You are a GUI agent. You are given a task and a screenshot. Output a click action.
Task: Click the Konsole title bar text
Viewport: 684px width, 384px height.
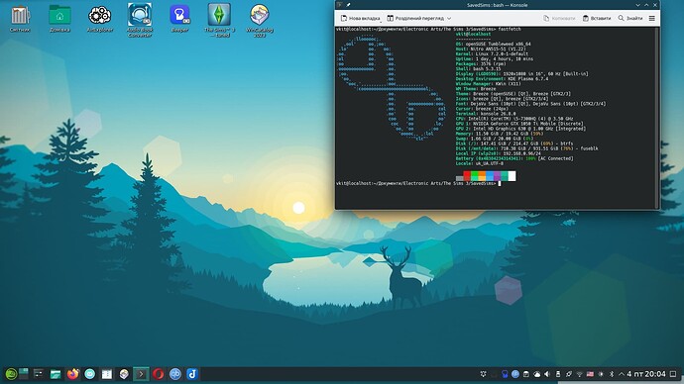(x=497, y=5)
